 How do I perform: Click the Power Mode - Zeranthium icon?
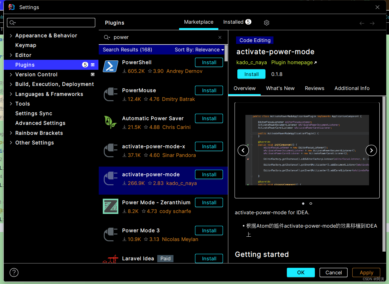click(111, 206)
